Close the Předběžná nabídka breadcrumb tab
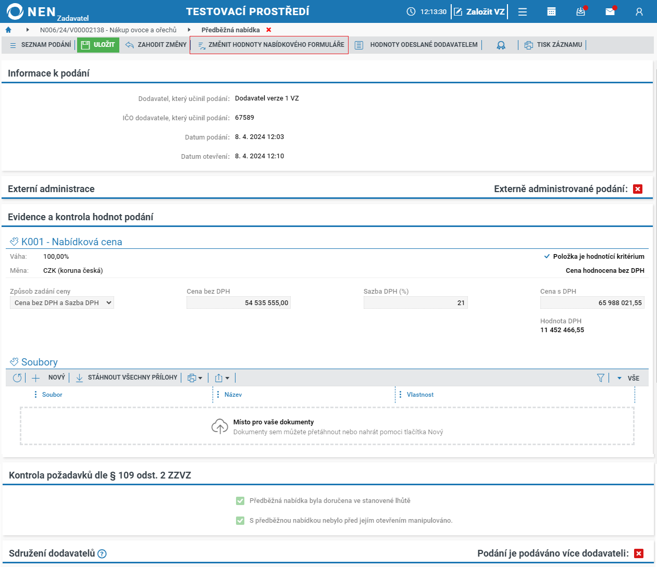Screen dimensions: 657x567 pyautogui.click(x=269, y=30)
